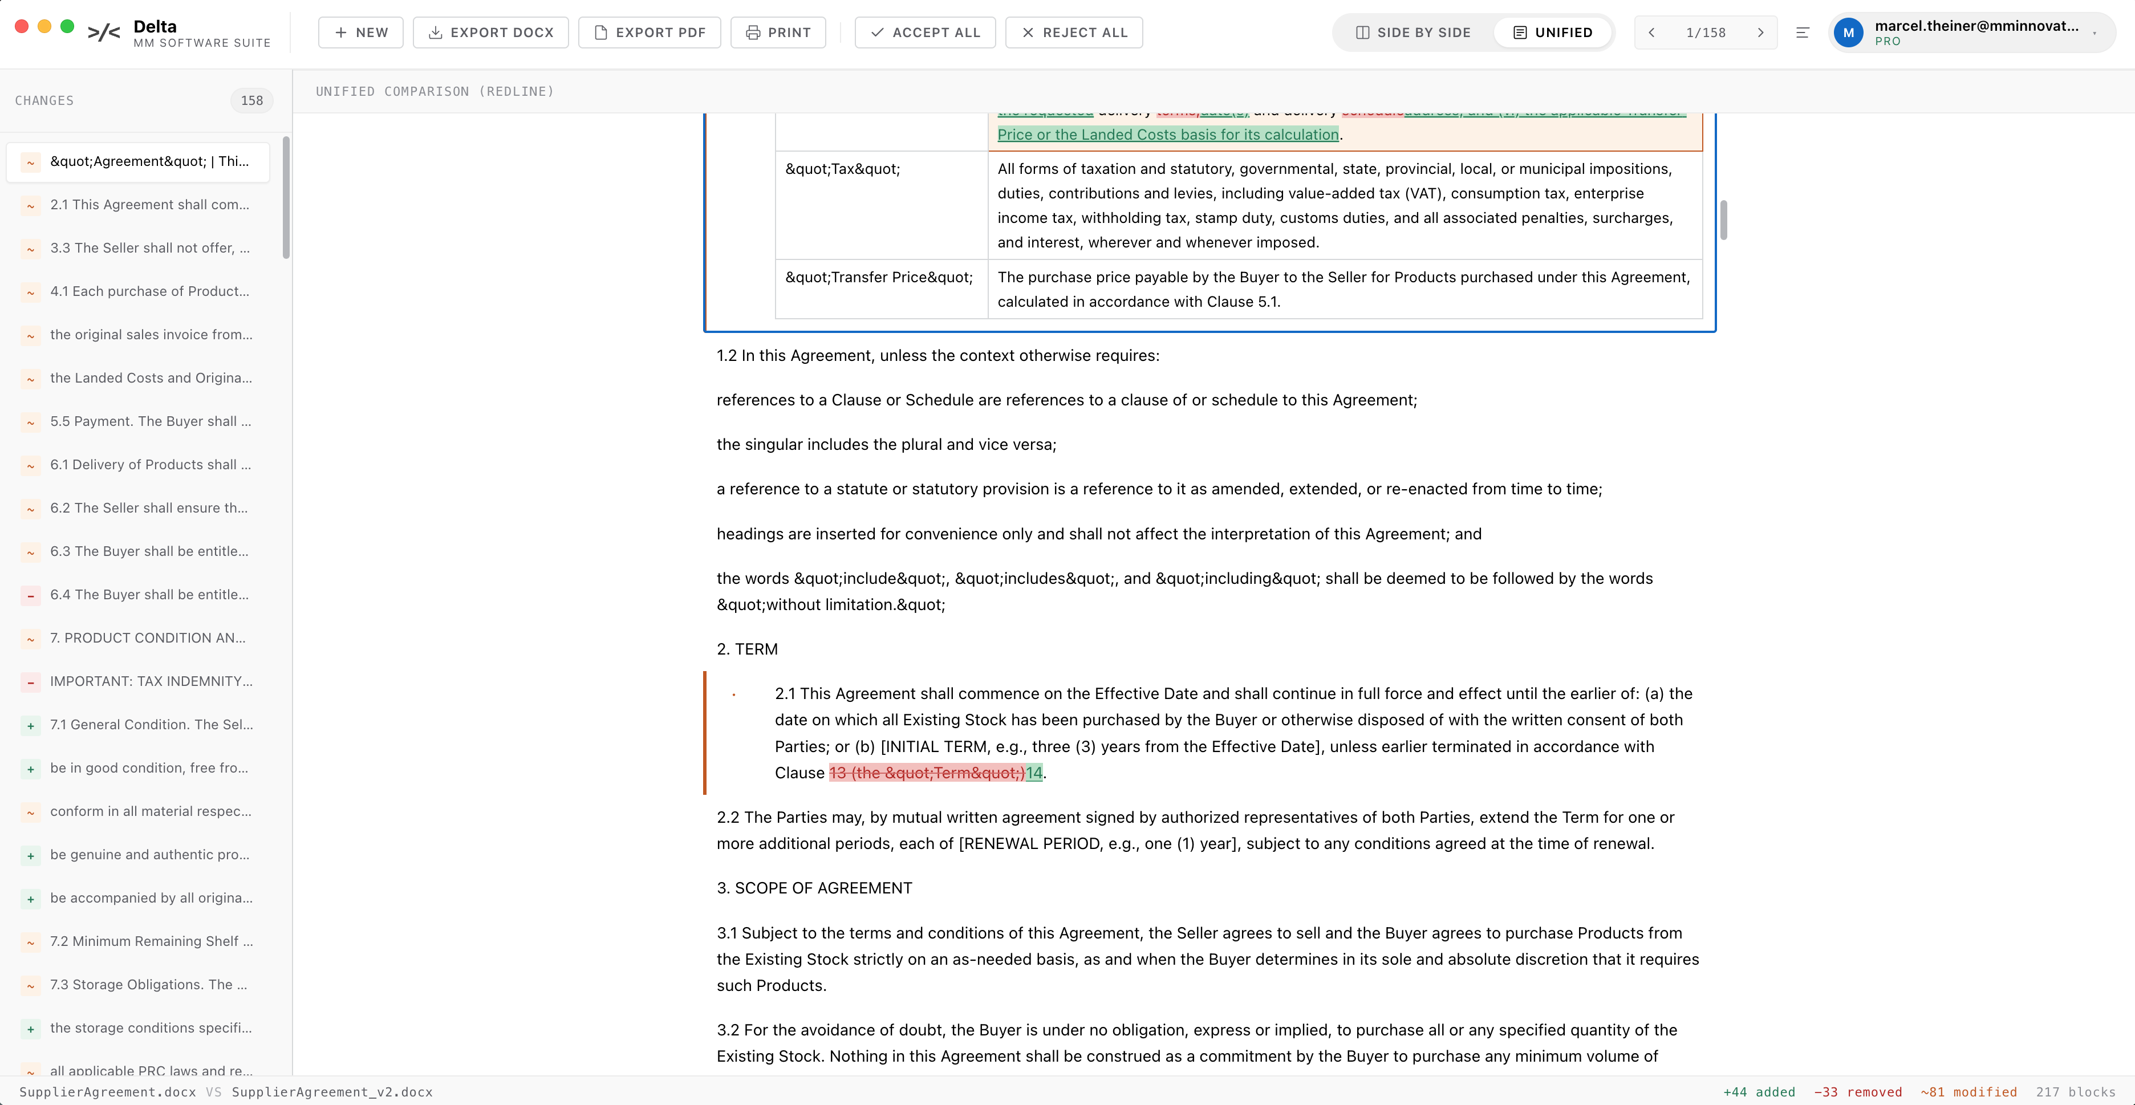Select change '5.5 Payment. The Buyer shall'
Viewport: 2135px width, 1105px height.
[137, 421]
